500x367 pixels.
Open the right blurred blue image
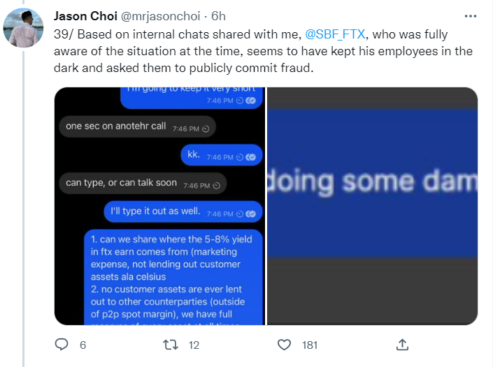click(373, 206)
